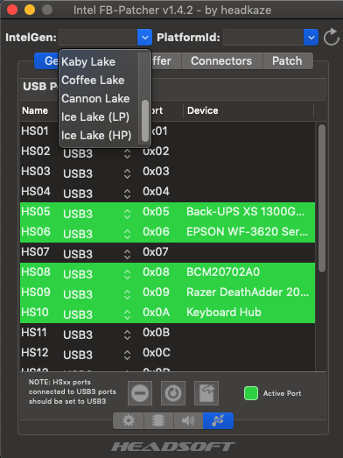Click the Name column header
This screenshot has width=343, height=458.
click(35, 110)
